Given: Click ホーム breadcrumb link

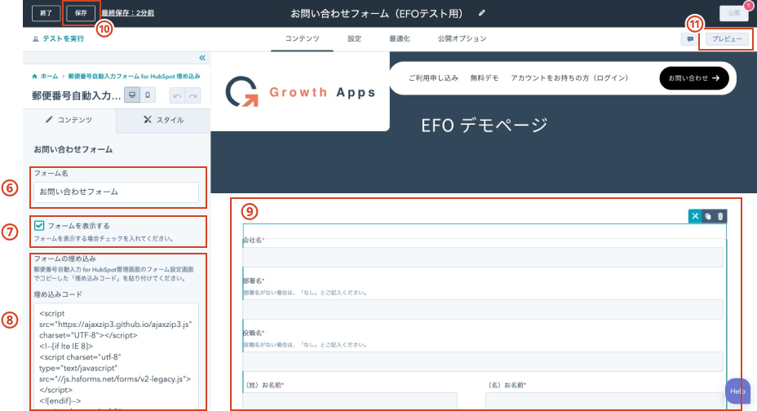Looking at the screenshot, I should [49, 76].
